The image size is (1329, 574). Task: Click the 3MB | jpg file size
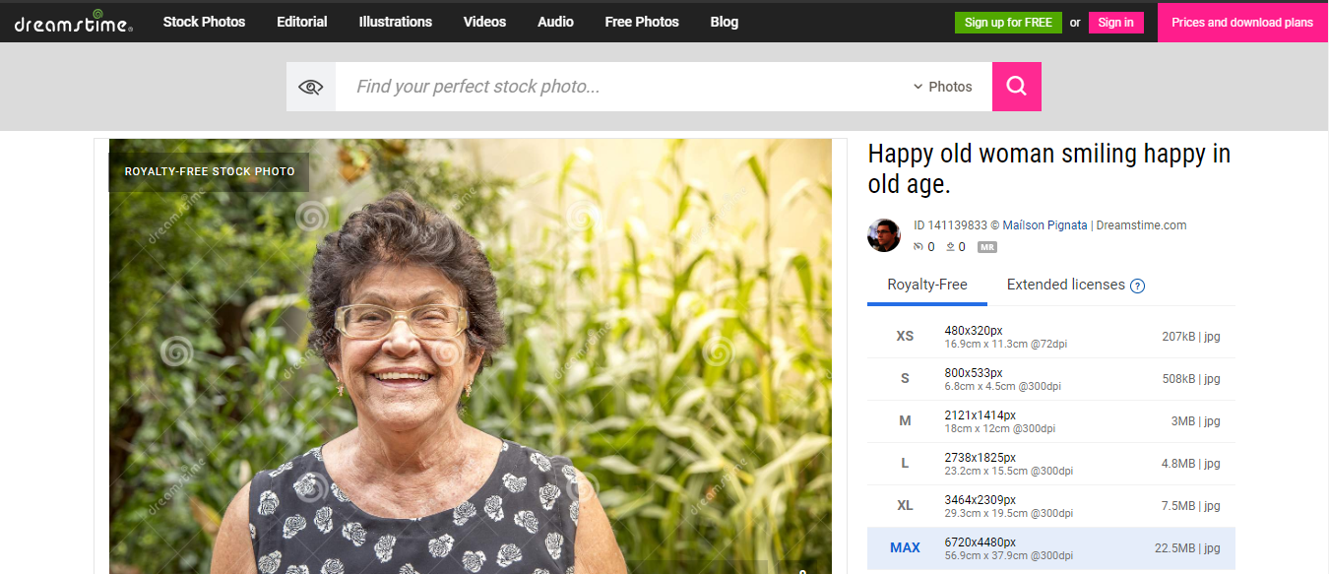1195,421
